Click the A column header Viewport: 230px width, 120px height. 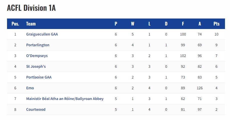pos(200,24)
